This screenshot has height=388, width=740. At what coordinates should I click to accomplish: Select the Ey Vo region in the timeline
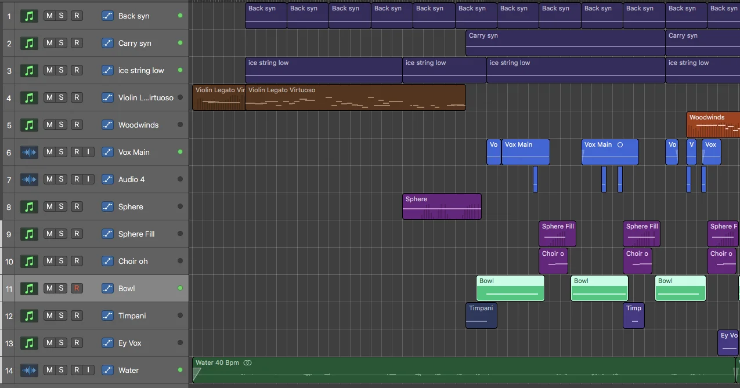tap(728, 343)
